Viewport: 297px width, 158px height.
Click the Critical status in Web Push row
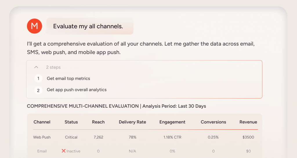71,137
